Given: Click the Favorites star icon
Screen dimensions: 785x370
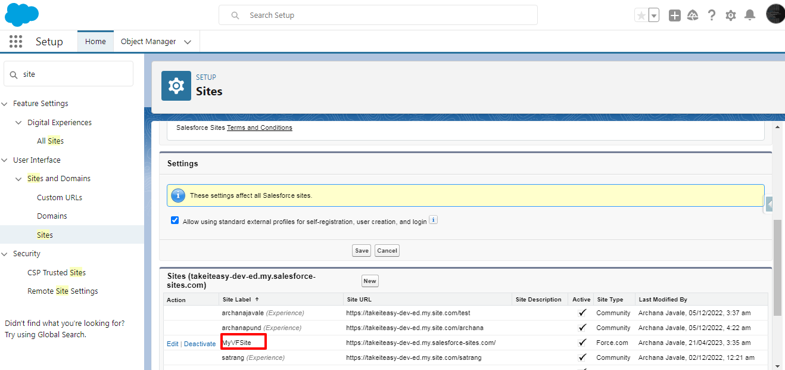Looking at the screenshot, I should [641, 15].
